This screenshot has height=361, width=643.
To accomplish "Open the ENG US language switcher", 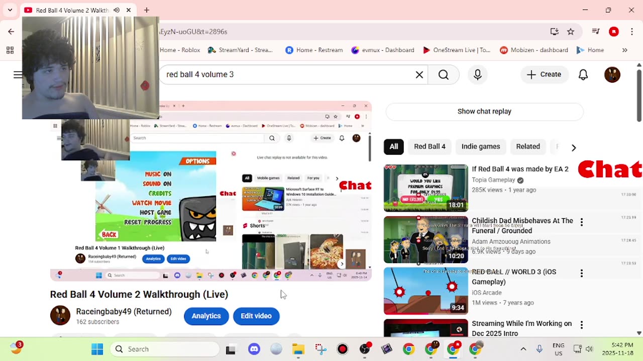I will tap(558, 349).
